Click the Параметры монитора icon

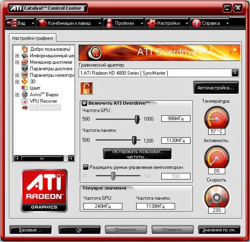pyautogui.click(x=25, y=75)
